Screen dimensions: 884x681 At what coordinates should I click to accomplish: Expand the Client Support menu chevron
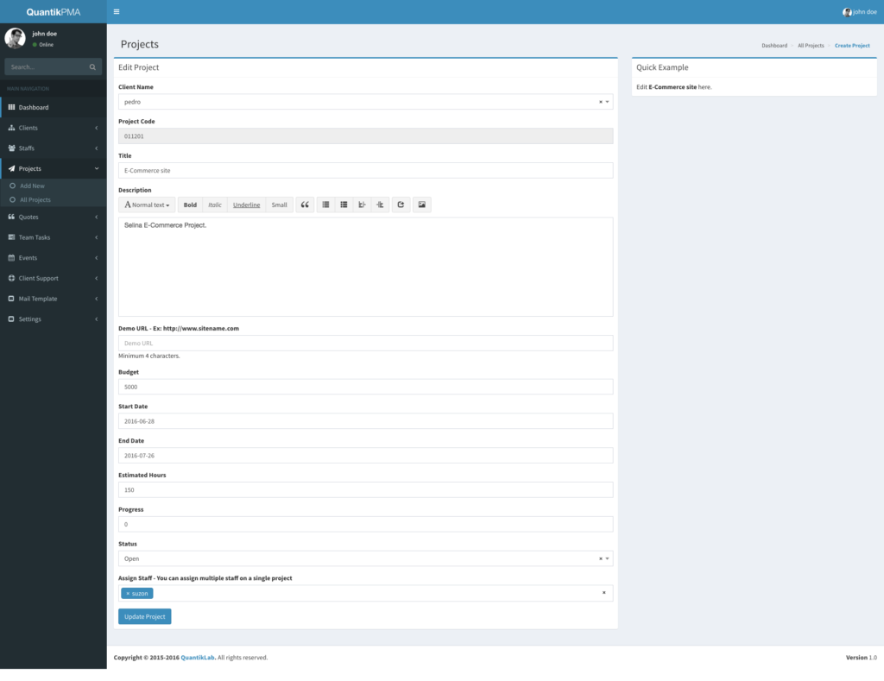coord(97,278)
